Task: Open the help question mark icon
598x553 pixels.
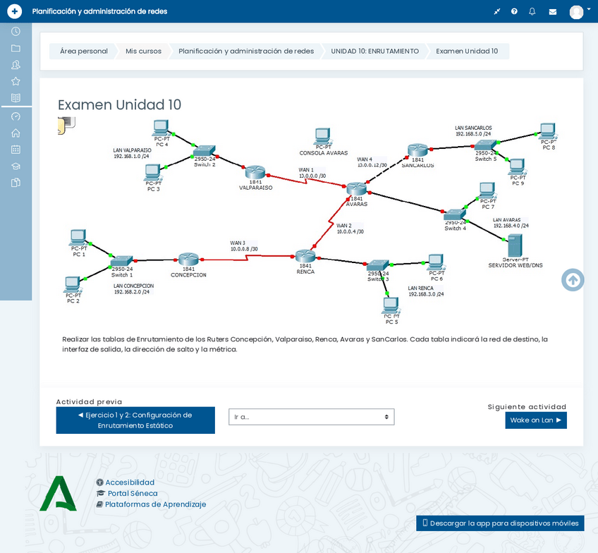Action: (x=514, y=11)
